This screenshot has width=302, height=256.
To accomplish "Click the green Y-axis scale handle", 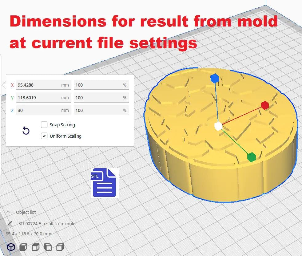I will pos(251,157).
